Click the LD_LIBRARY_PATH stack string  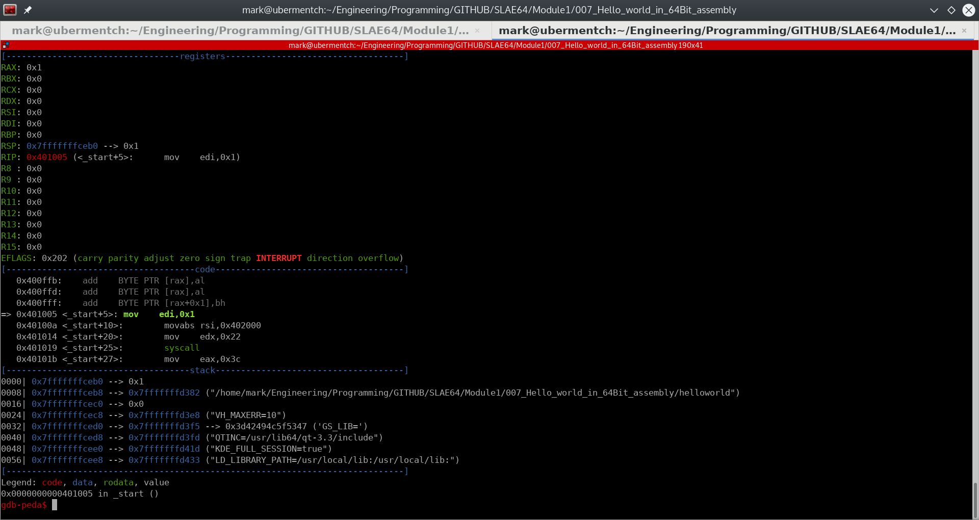click(332, 460)
